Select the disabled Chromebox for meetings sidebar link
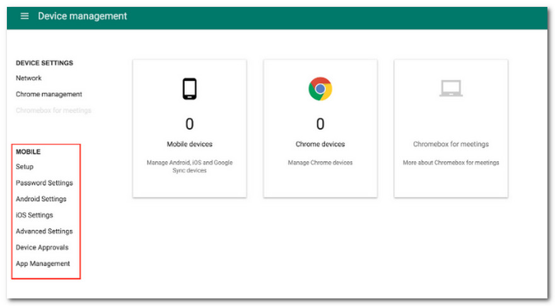This screenshot has height=306, width=555. [x=54, y=110]
